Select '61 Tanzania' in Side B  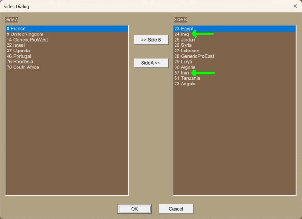click(235, 78)
